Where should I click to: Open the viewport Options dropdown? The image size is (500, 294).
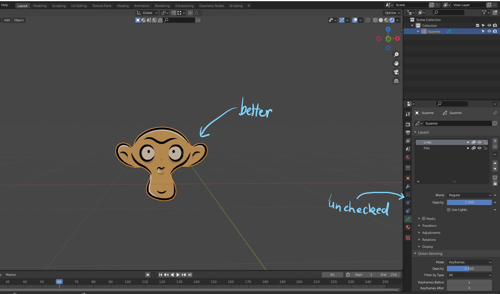coord(392,13)
